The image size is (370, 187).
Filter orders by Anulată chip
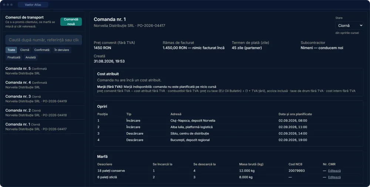coord(31,57)
